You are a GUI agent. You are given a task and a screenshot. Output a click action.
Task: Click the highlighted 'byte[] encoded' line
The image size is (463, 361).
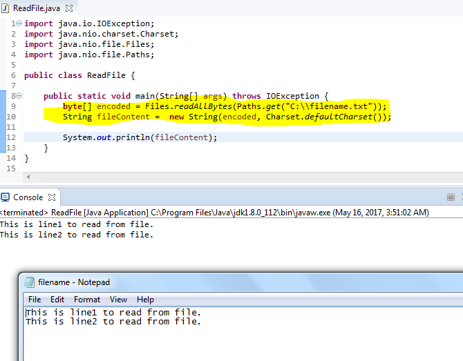click(225, 106)
